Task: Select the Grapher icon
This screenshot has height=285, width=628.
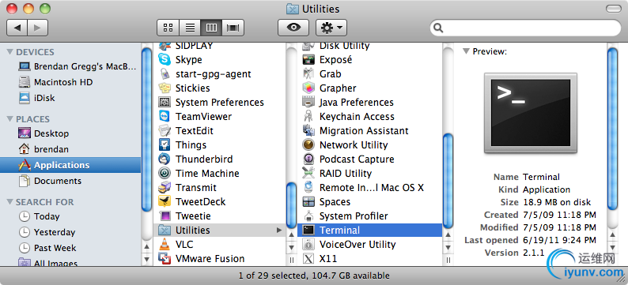Action: [308, 88]
